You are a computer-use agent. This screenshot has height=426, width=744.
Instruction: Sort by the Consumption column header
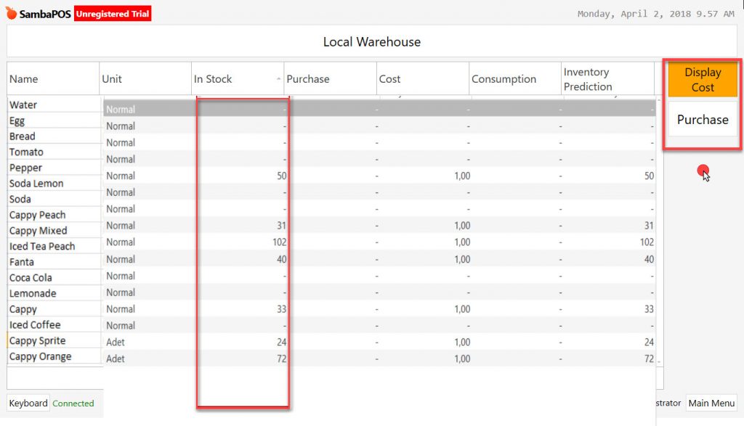(x=515, y=78)
